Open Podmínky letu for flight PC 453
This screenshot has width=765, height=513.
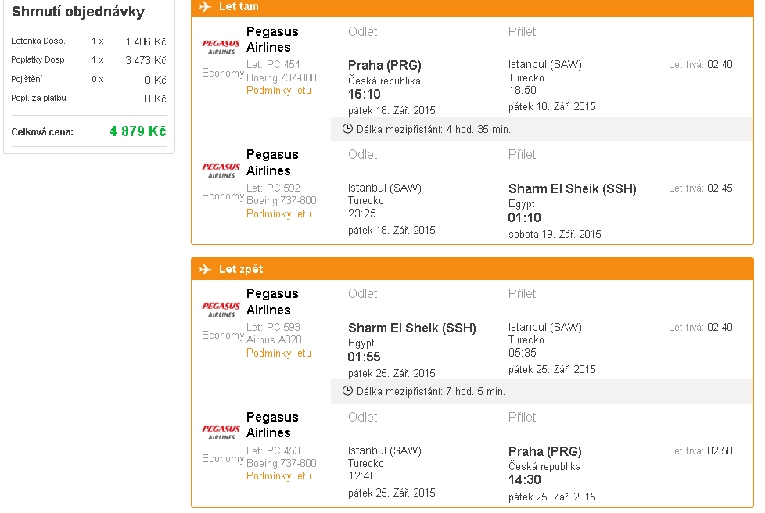pos(278,476)
